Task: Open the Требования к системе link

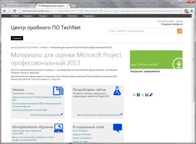Action: click(23, 93)
